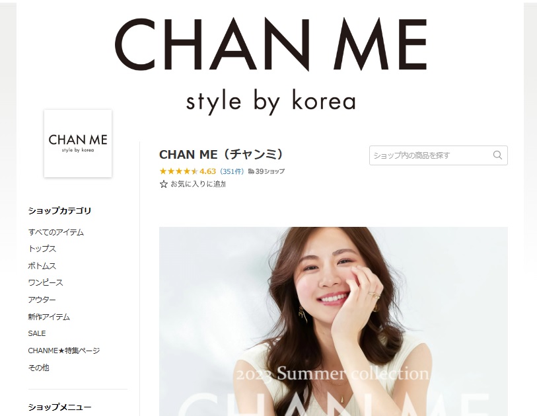The width and height of the screenshot is (537, 416).
Task: Open すべてのアイテム category
Action: pyautogui.click(x=56, y=232)
